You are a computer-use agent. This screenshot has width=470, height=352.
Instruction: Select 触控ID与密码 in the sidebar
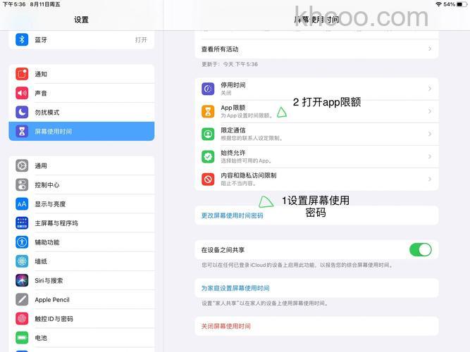click(x=82, y=318)
